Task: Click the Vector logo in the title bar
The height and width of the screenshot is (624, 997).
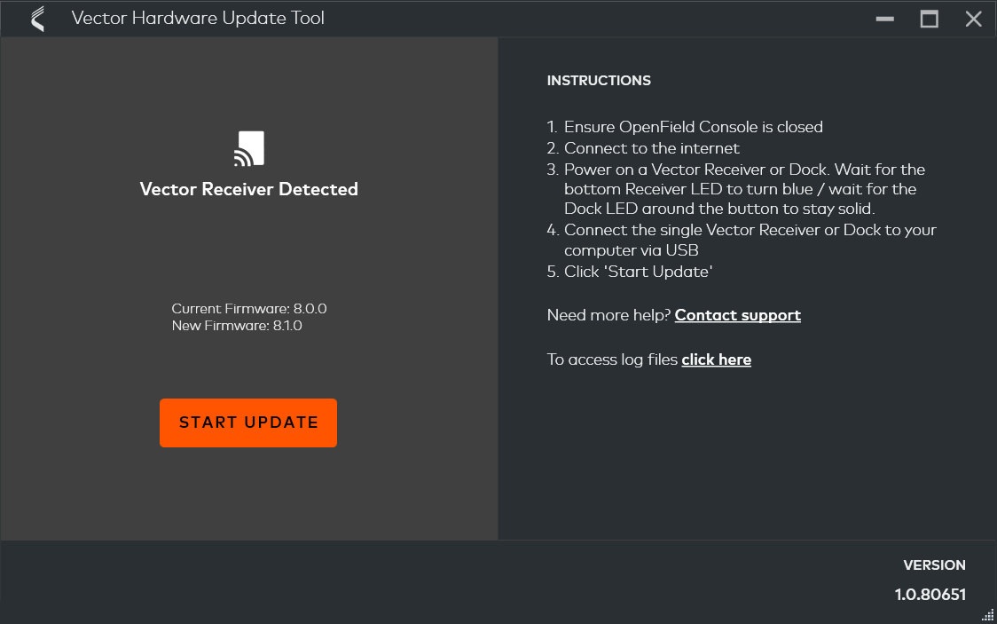Action: pos(37,19)
